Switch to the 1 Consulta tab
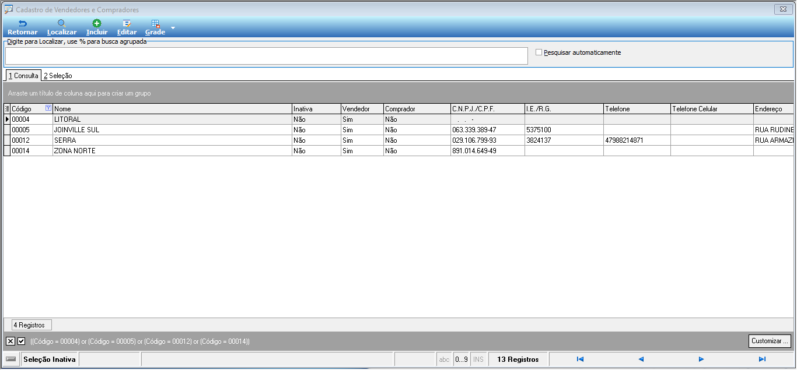Viewport: 797px width, 370px height. pos(23,76)
